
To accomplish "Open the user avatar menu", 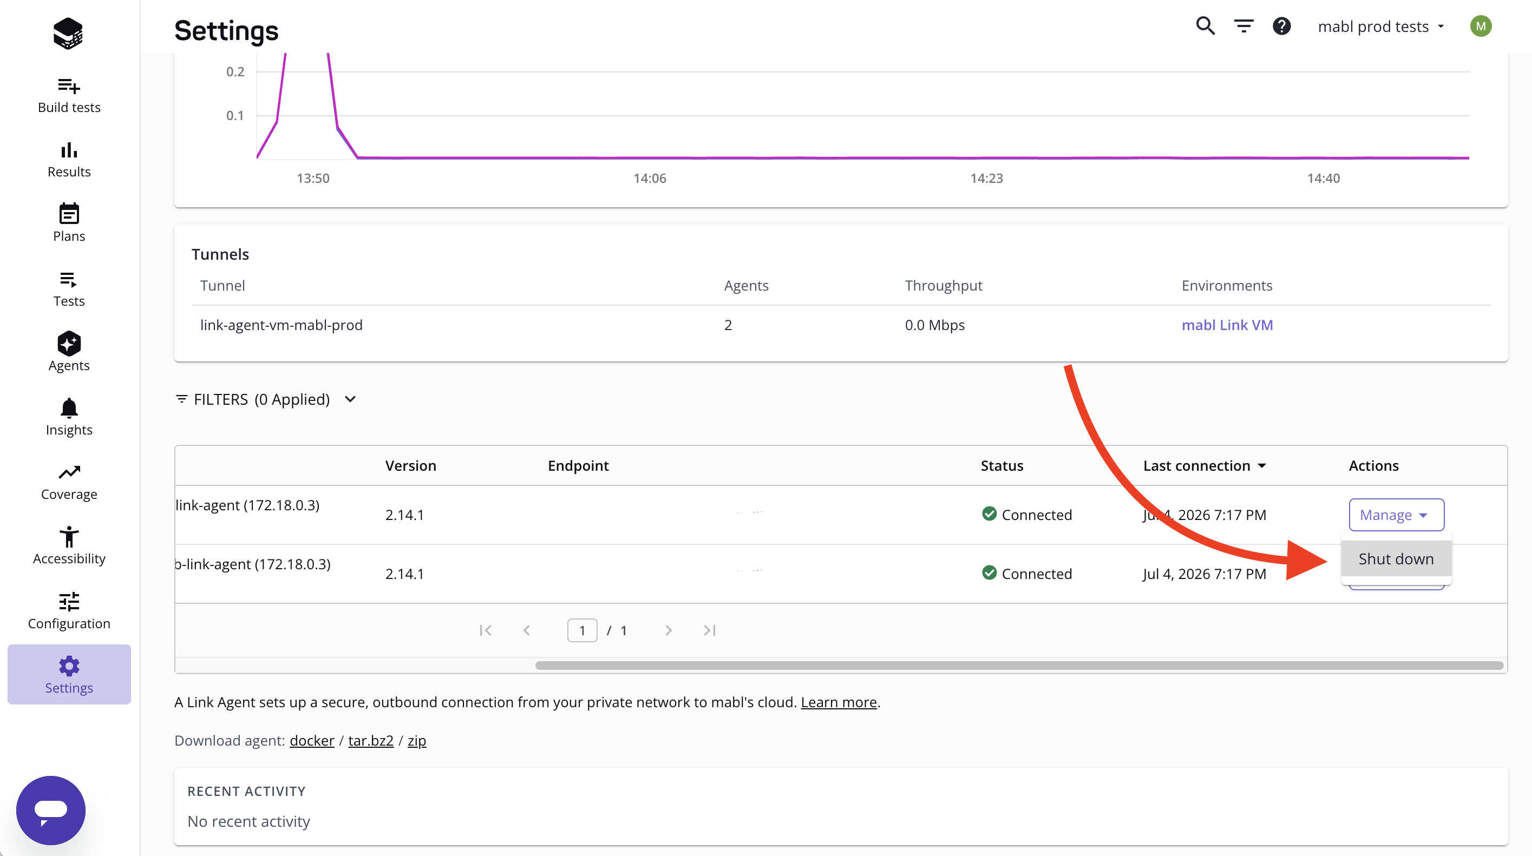I will (1481, 26).
